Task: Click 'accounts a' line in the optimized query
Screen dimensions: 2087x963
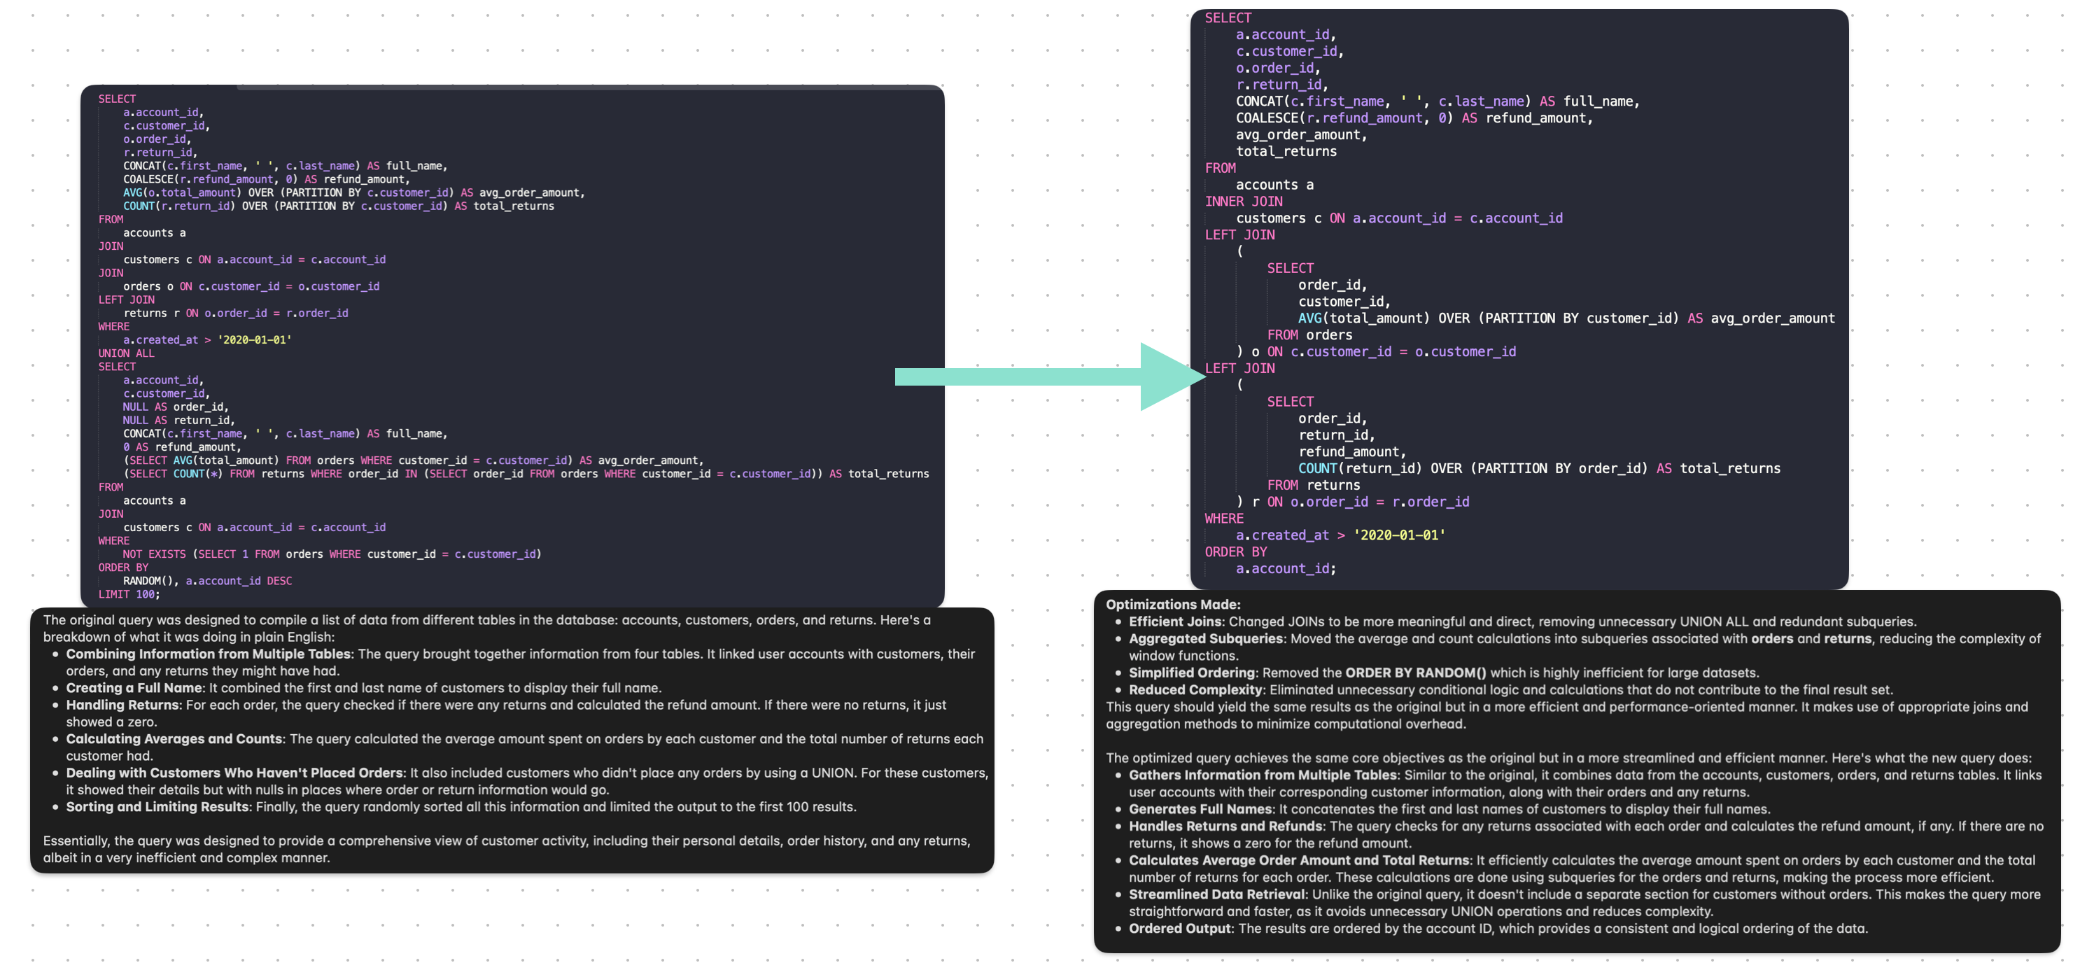Action: (1274, 185)
